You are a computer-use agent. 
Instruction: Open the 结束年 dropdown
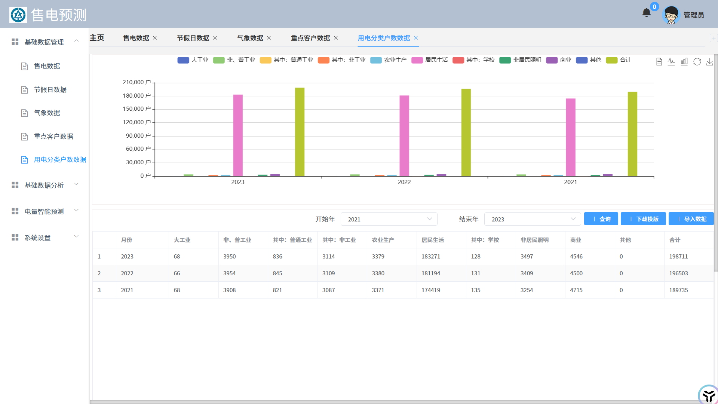[x=532, y=219]
